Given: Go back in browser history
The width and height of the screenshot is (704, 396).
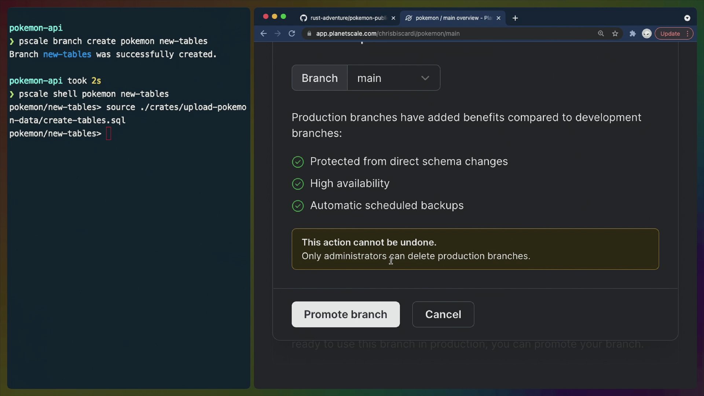Looking at the screenshot, I should point(263,33).
